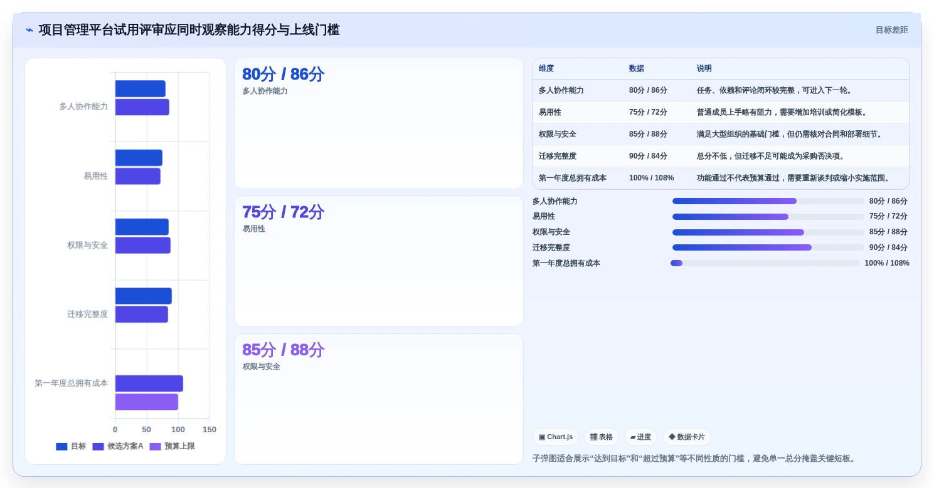This screenshot has height=488, width=934.
Task: Click the 多人协作能力 progress bar
Action: [x=768, y=201]
